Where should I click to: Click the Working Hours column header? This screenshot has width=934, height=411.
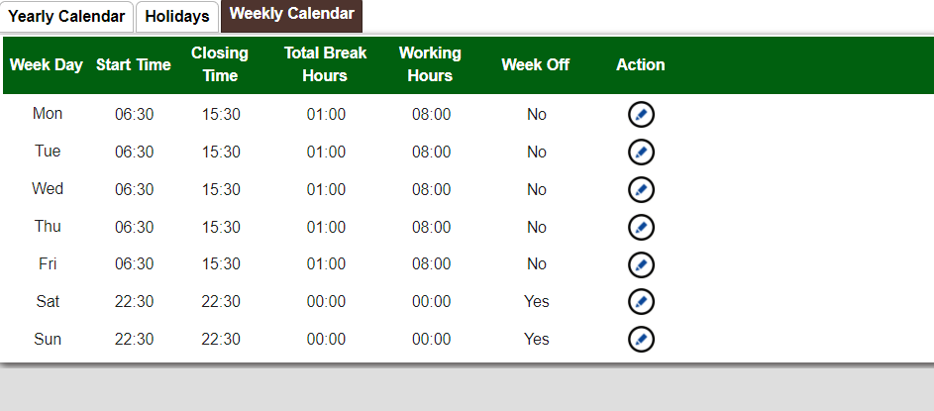coord(430,64)
